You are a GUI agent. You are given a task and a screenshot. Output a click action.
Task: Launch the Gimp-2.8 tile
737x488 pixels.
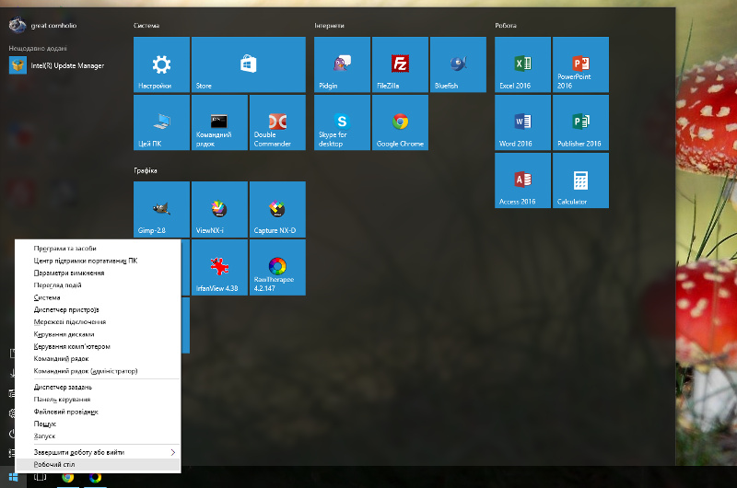(162, 210)
